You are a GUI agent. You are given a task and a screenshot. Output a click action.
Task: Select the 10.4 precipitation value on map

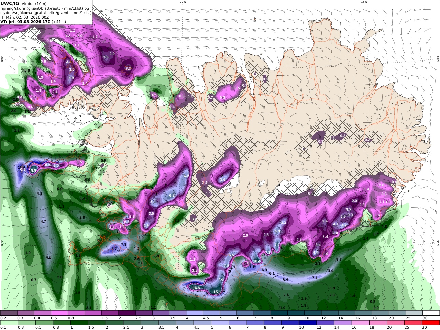(x=256, y=261)
